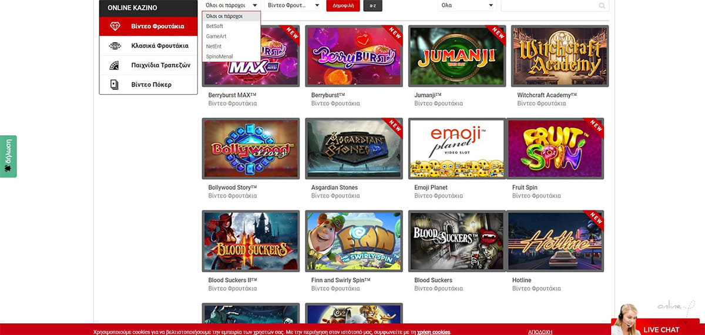The width and height of the screenshot is (705, 335).
Task: Open the Όλα filter dropdown
Action: pyautogui.click(x=467, y=5)
